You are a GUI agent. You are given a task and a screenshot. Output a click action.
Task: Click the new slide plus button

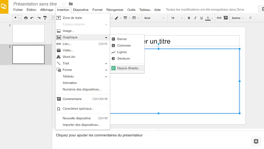coord(16,18)
